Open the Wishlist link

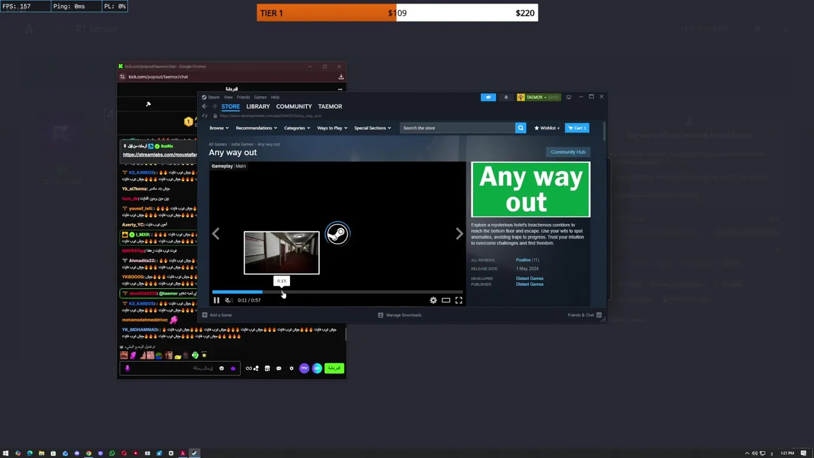pos(547,128)
